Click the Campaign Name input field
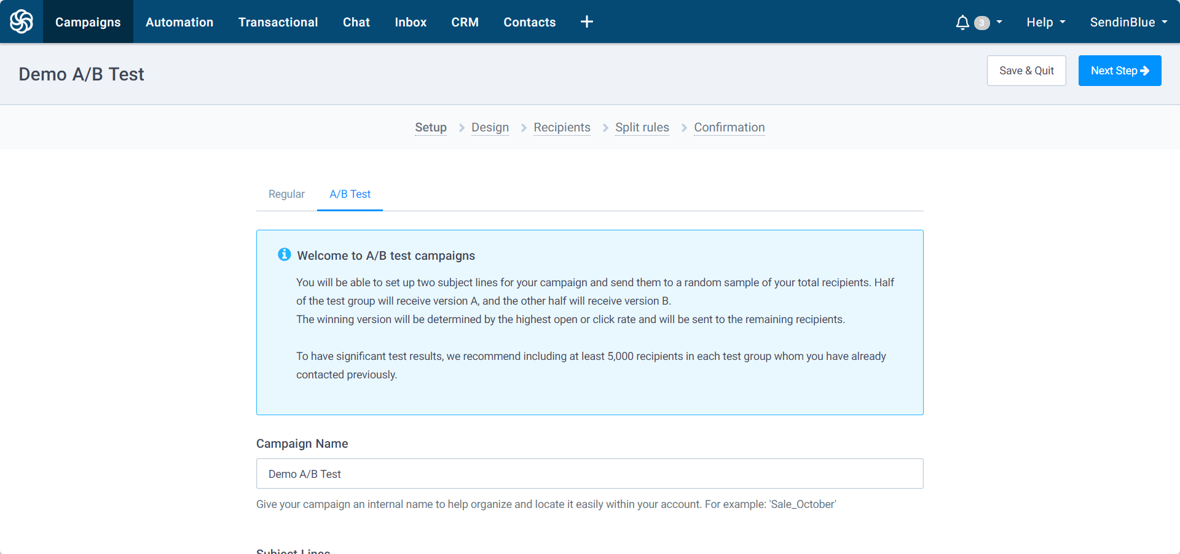This screenshot has height=554, width=1180. (589, 474)
